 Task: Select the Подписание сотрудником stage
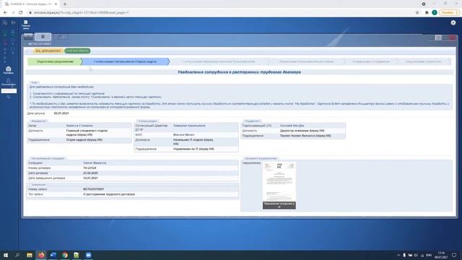point(370,61)
